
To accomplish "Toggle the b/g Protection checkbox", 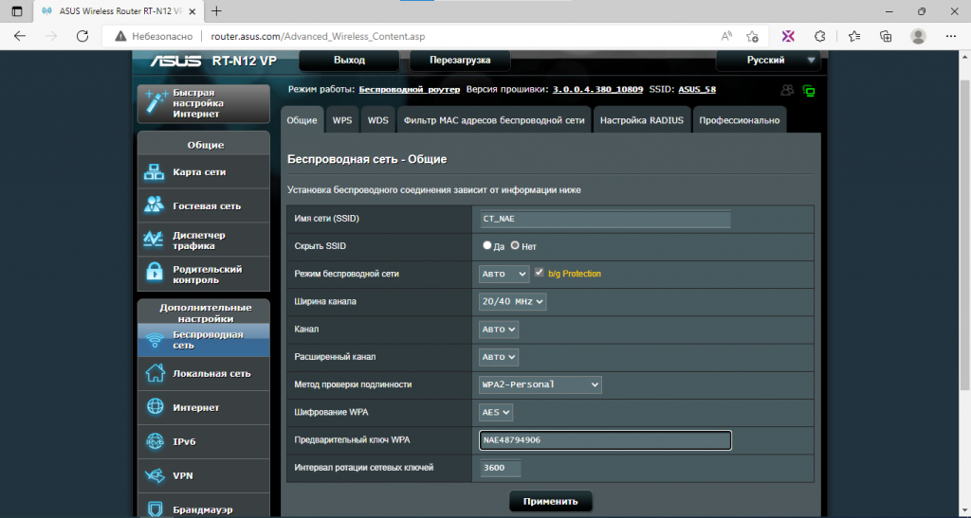I will coord(539,273).
